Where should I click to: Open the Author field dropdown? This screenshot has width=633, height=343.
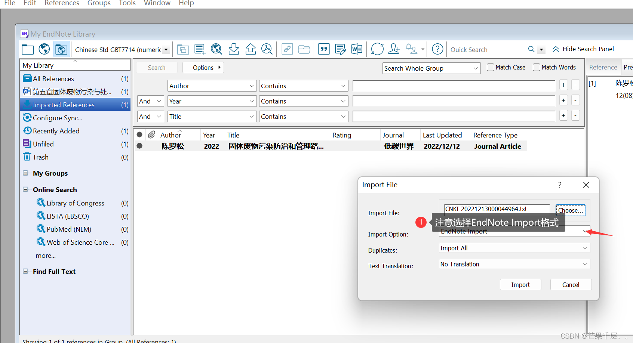(x=212, y=86)
